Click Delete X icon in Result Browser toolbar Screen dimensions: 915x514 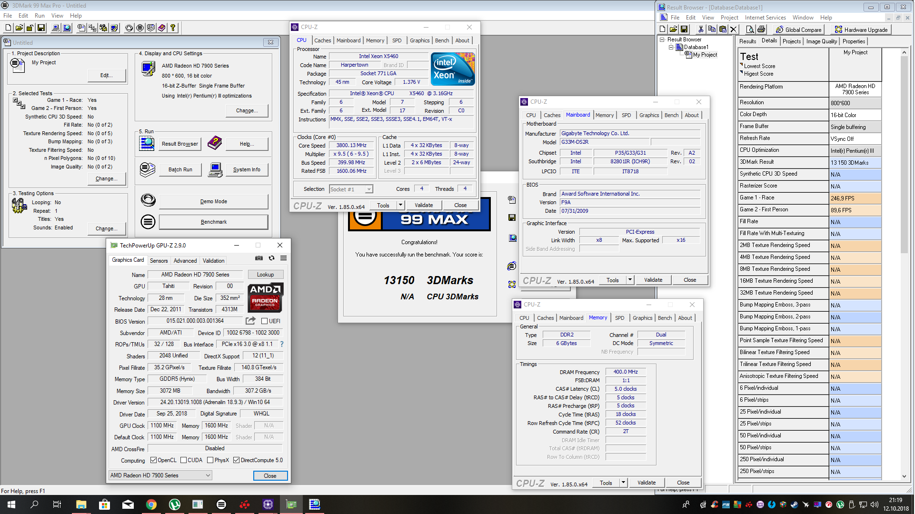pos(734,30)
